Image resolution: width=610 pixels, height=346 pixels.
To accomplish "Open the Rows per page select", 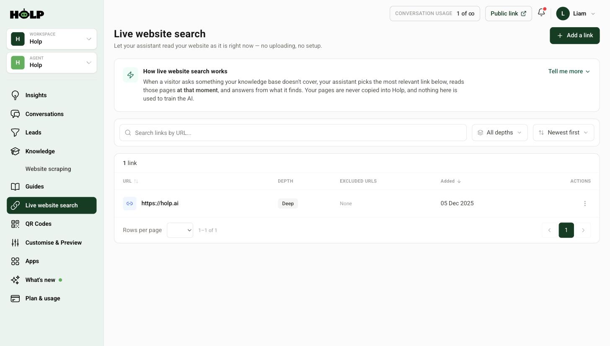I will (x=180, y=230).
